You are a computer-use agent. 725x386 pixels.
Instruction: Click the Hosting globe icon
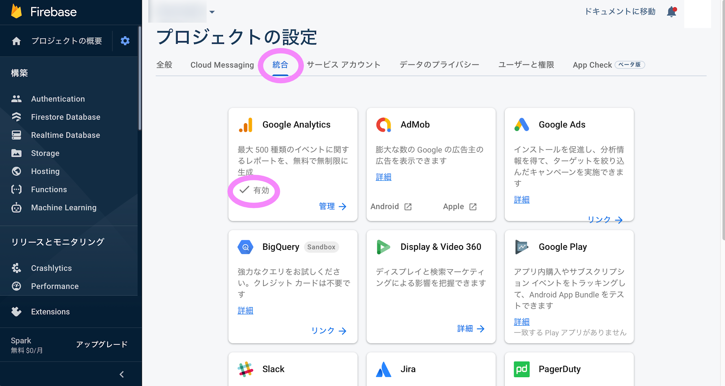(16, 171)
